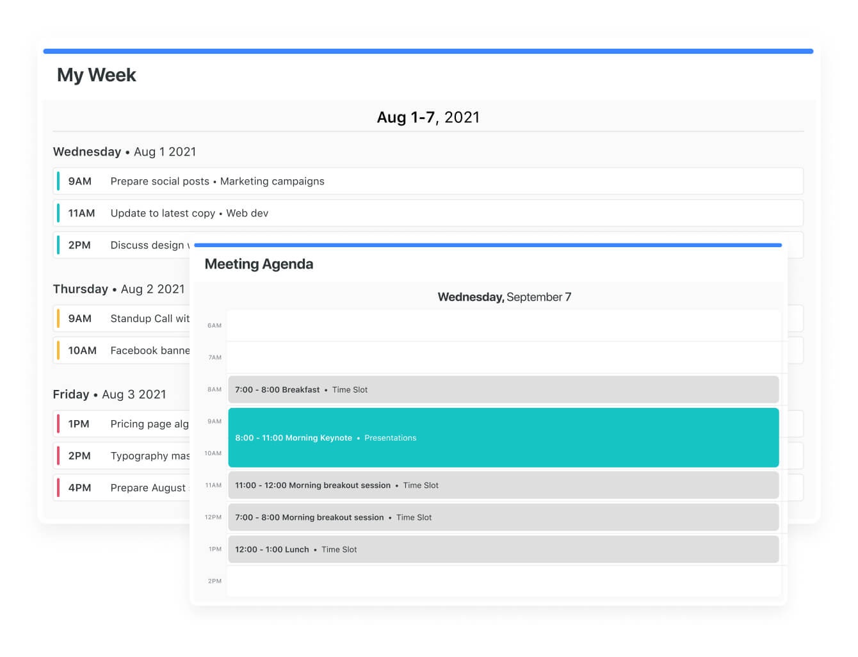
Task: Click the "7AM" hour label in Meeting Agenda
Action: tap(215, 357)
